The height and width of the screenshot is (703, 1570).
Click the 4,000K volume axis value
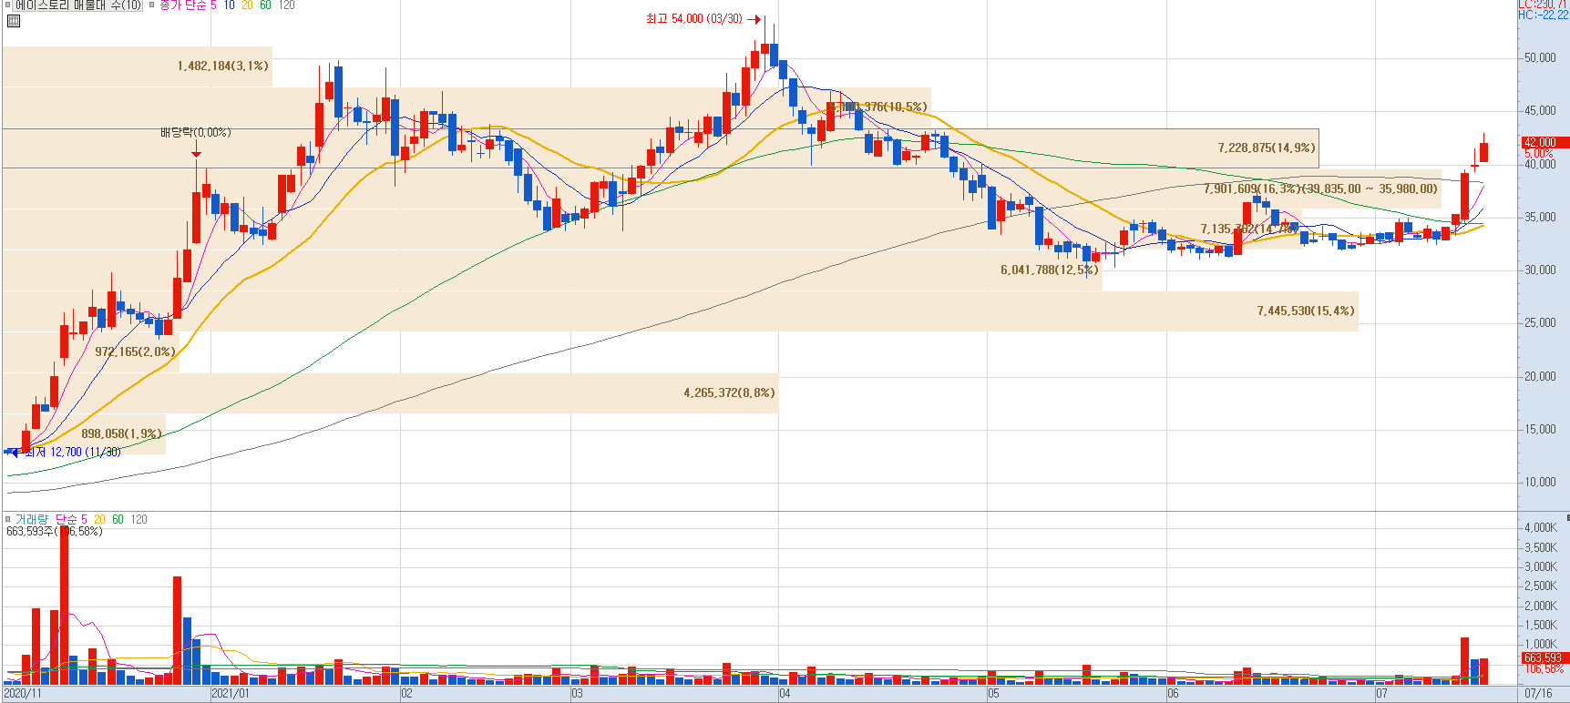click(x=1540, y=527)
